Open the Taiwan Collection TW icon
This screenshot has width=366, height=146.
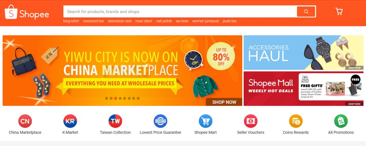coord(115,121)
